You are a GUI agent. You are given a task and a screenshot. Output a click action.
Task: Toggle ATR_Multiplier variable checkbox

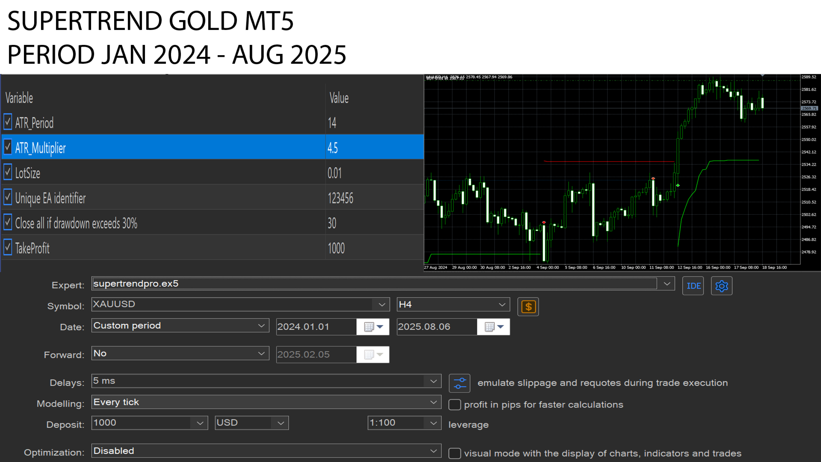(x=8, y=147)
